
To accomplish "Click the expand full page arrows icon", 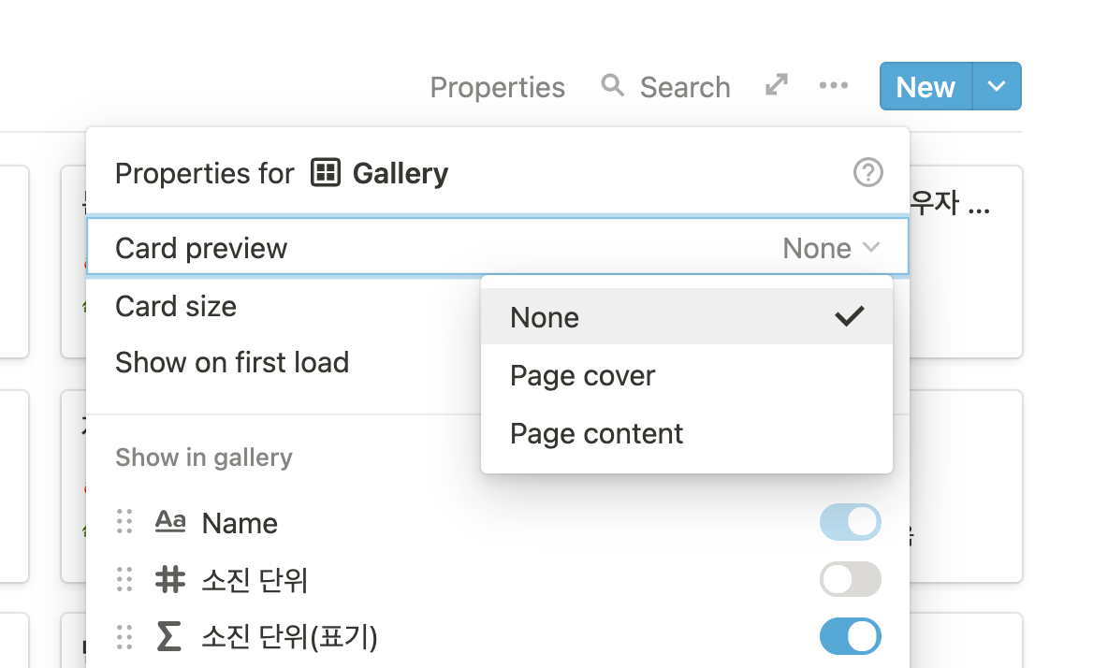I will [776, 86].
